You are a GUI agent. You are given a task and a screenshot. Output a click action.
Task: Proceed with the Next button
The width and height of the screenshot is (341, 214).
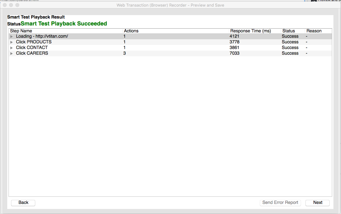pyautogui.click(x=317, y=203)
